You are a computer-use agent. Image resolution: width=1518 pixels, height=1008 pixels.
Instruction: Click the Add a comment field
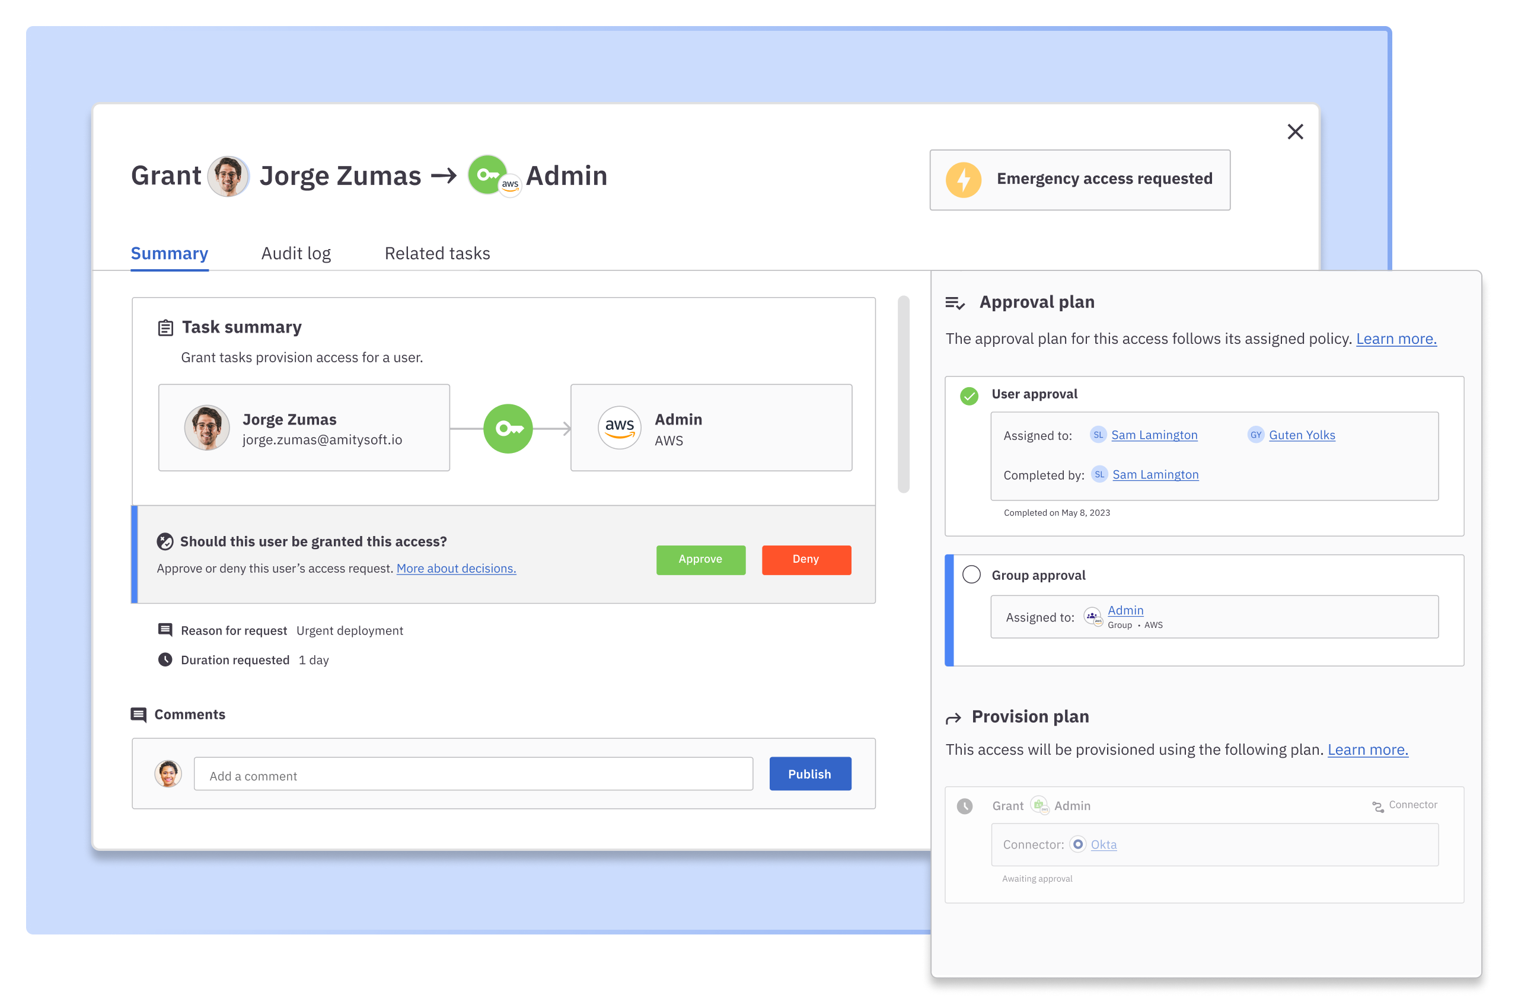pyautogui.click(x=473, y=776)
